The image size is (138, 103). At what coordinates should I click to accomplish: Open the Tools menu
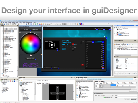34,22
